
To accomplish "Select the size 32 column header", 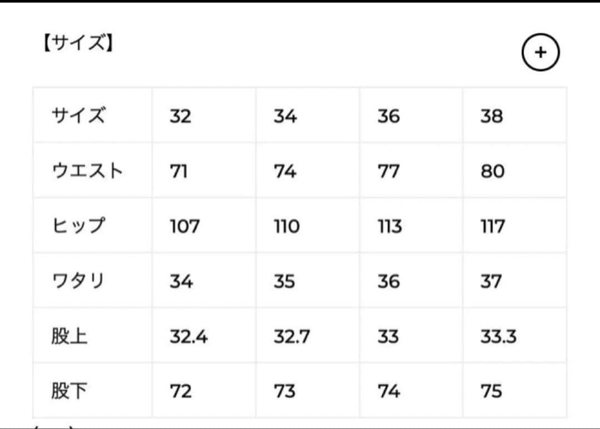I will [181, 116].
